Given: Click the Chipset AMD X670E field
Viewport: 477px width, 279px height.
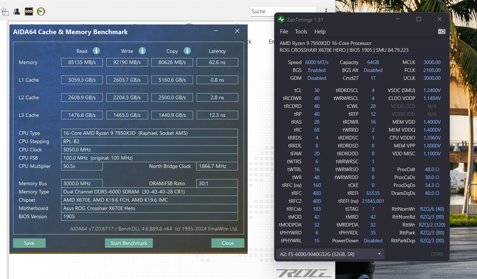Looking at the screenshot, I should pos(150,200).
